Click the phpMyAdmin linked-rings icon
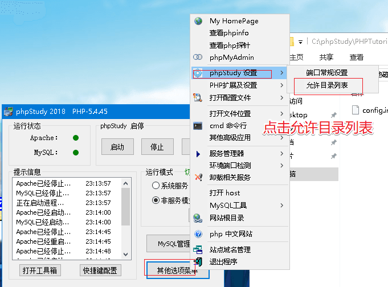388x287 pixels. pos(198,57)
